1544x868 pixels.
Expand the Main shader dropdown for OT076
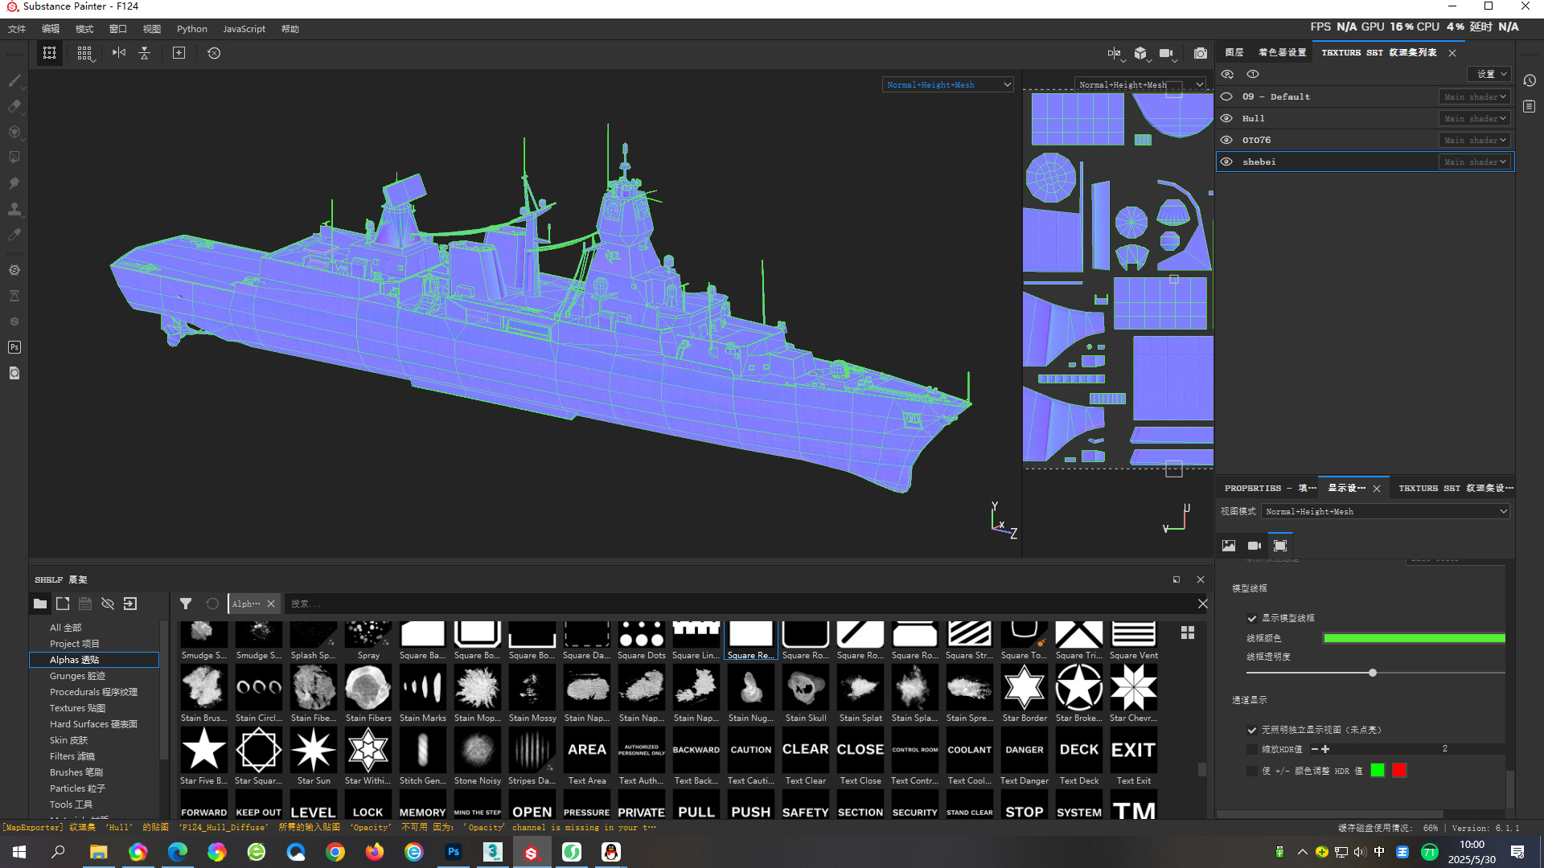click(1474, 140)
